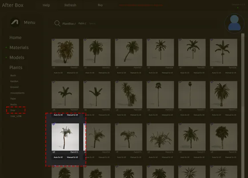This screenshot has height=178, width=248.
Task: Click the check mark on Palm013 thumbnail
Action: [53, 124]
